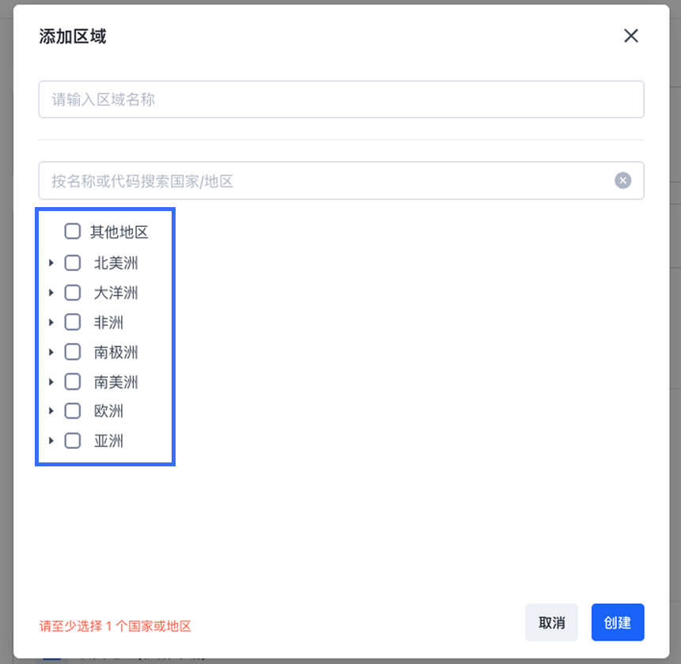Screen dimensions: 681x664
Task: Check the 南美洲 checkbox
Action: click(x=73, y=382)
